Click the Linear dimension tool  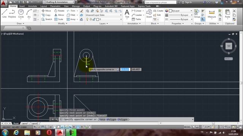[137, 11]
